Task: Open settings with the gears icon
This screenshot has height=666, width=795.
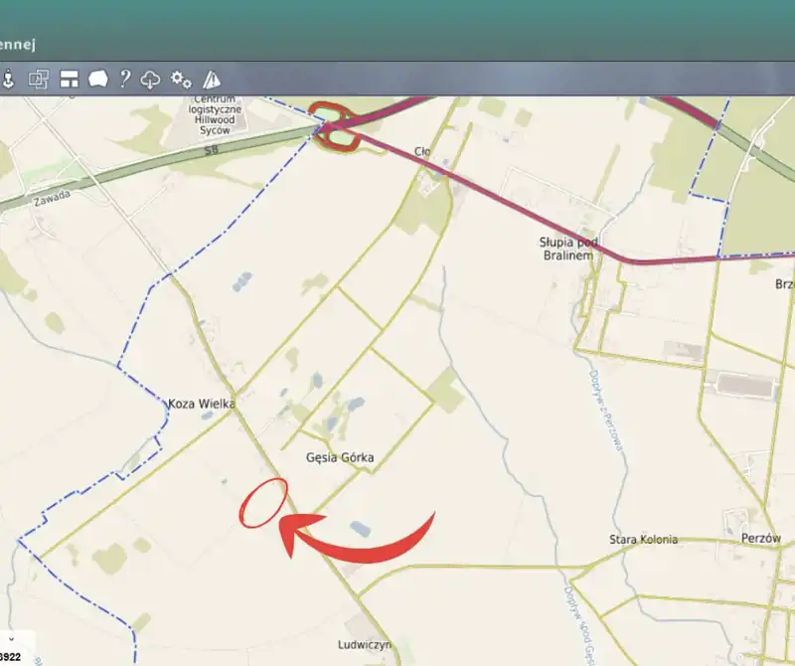Action: click(181, 80)
